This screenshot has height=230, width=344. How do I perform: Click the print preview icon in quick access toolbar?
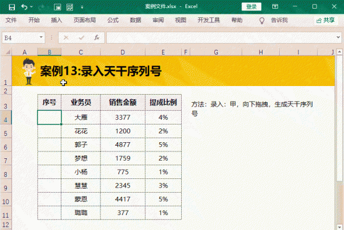tap(57, 7)
